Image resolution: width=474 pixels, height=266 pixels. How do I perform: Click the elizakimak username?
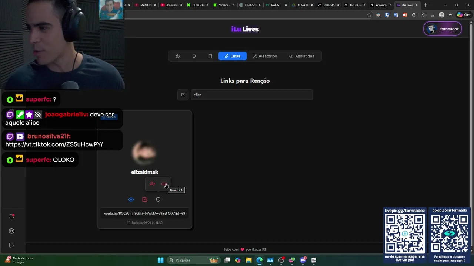tap(144, 172)
